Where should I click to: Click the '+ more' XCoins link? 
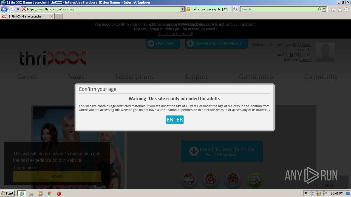click(x=305, y=60)
